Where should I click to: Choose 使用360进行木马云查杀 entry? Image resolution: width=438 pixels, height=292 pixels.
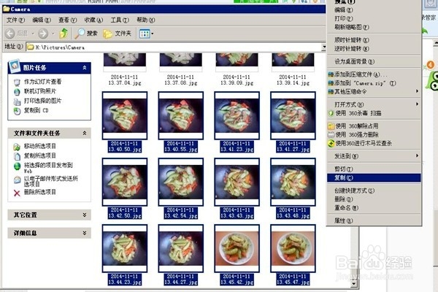pos(374,143)
